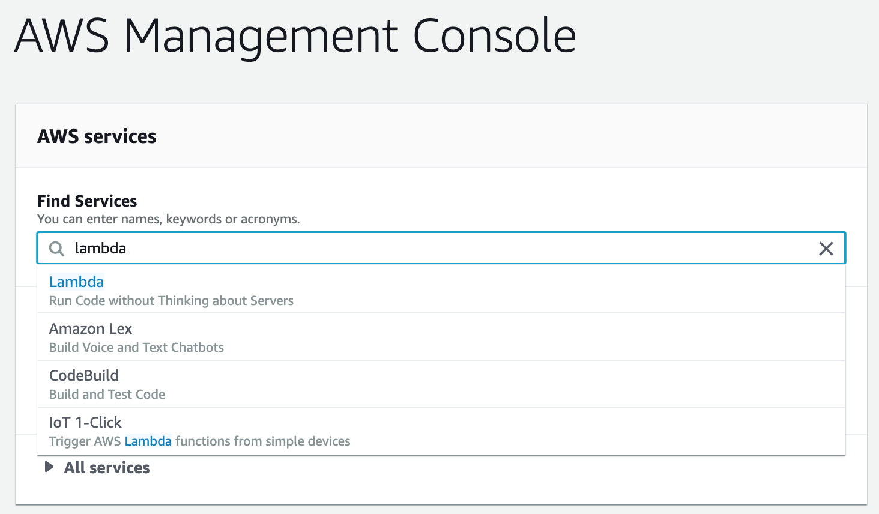
Task: Click 'Trigger AWS Lambda functions' description
Action: click(x=199, y=441)
